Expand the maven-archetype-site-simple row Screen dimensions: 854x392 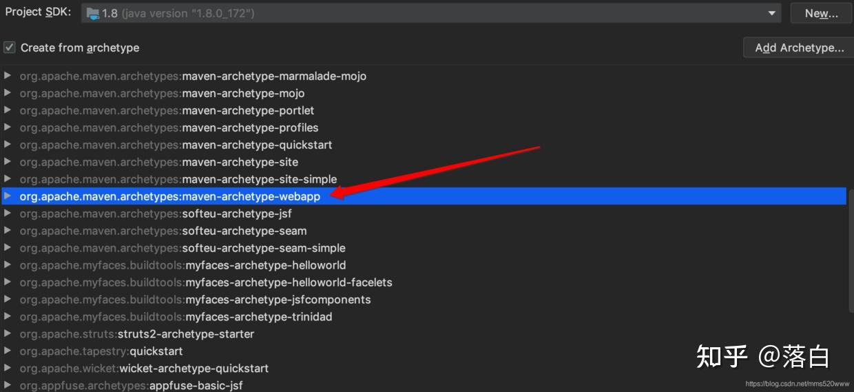click(x=8, y=179)
